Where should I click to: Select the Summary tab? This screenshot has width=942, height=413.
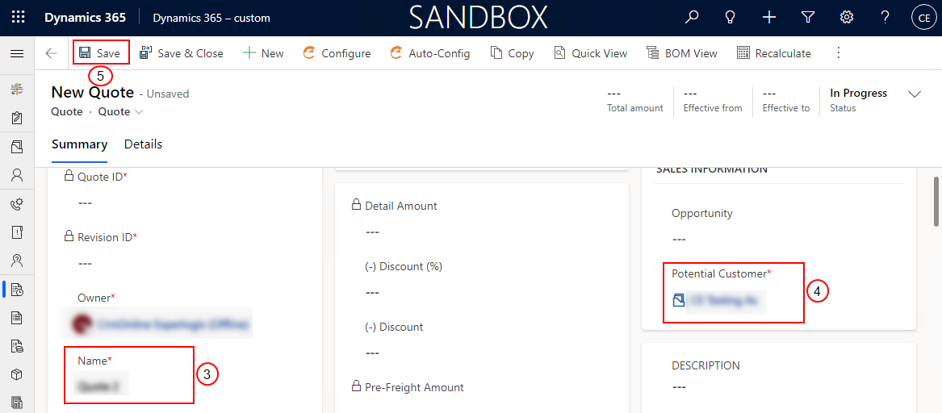[79, 144]
